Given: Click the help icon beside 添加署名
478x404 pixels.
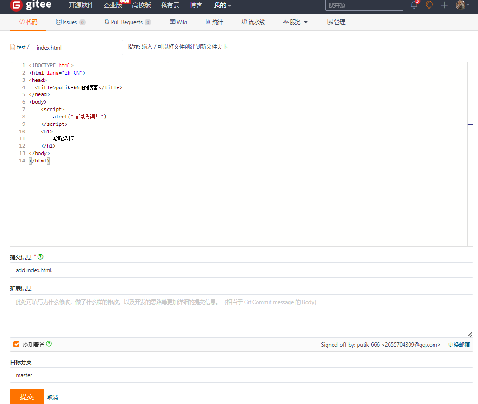Looking at the screenshot, I should point(49,344).
